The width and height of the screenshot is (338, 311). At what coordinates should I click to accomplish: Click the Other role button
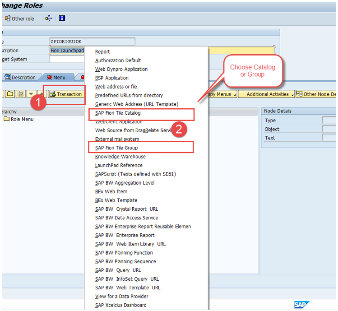tap(19, 19)
